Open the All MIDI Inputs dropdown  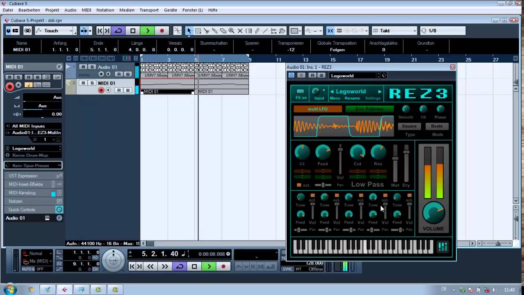pyautogui.click(x=33, y=126)
